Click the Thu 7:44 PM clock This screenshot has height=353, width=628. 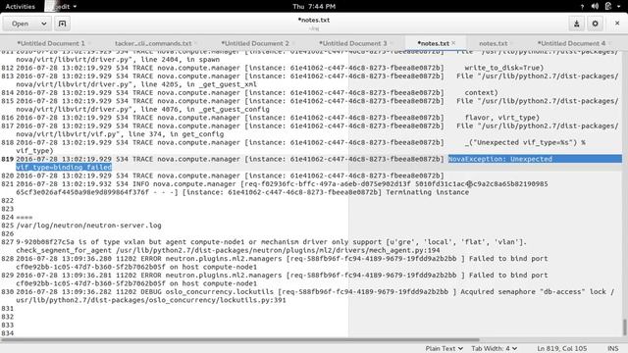pos(314,7)
